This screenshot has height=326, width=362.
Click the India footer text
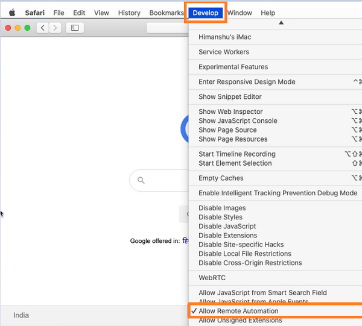[x=21, y=315]
